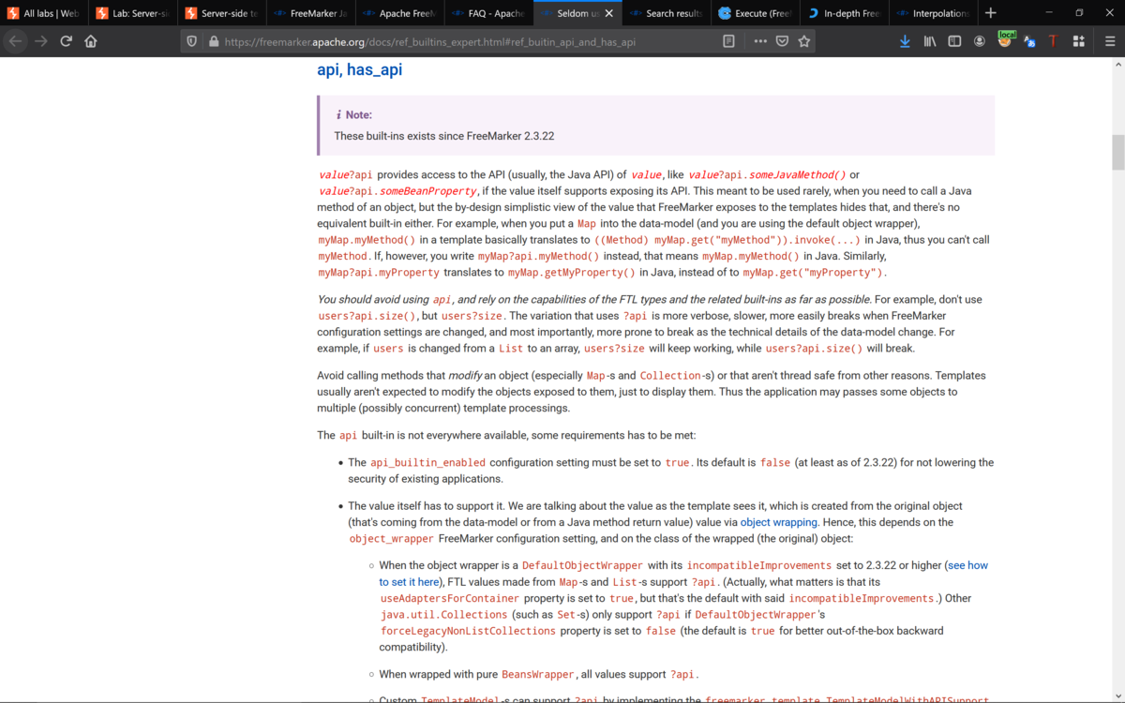
Task: Click api_builtin_enabled code text
Action: coord(427,463)
